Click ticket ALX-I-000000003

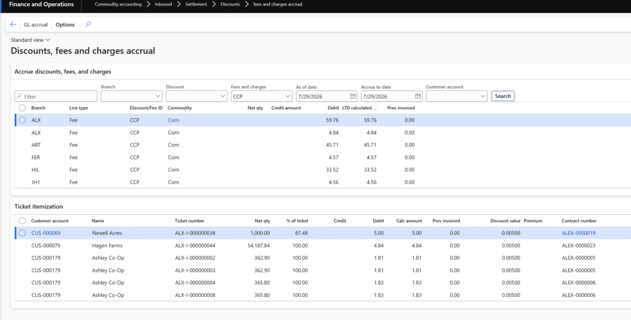(195, 271)
